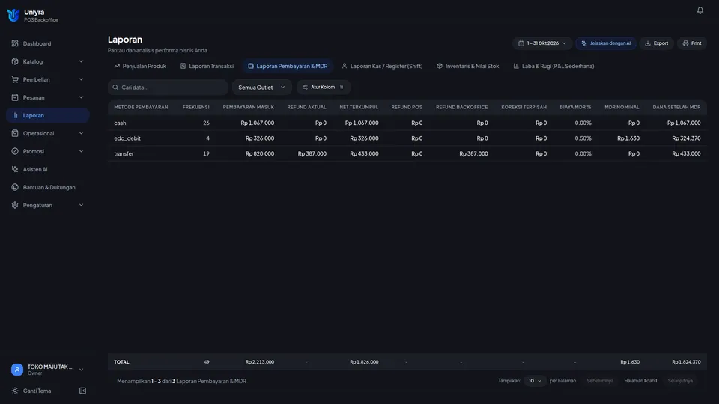The height and width of the screenshot is (404, 719).
Task: Open Laporan Kas / Register (Shift) tab
Action: coord(382,66)
